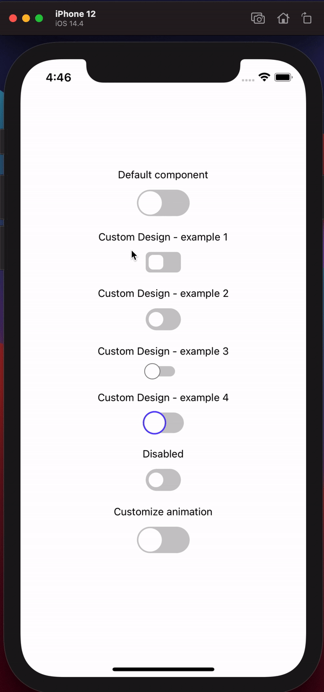The width and height of the screenshot is (324, 692).
Task: Capture a screenshot using the camera icon
Action: 258,18
